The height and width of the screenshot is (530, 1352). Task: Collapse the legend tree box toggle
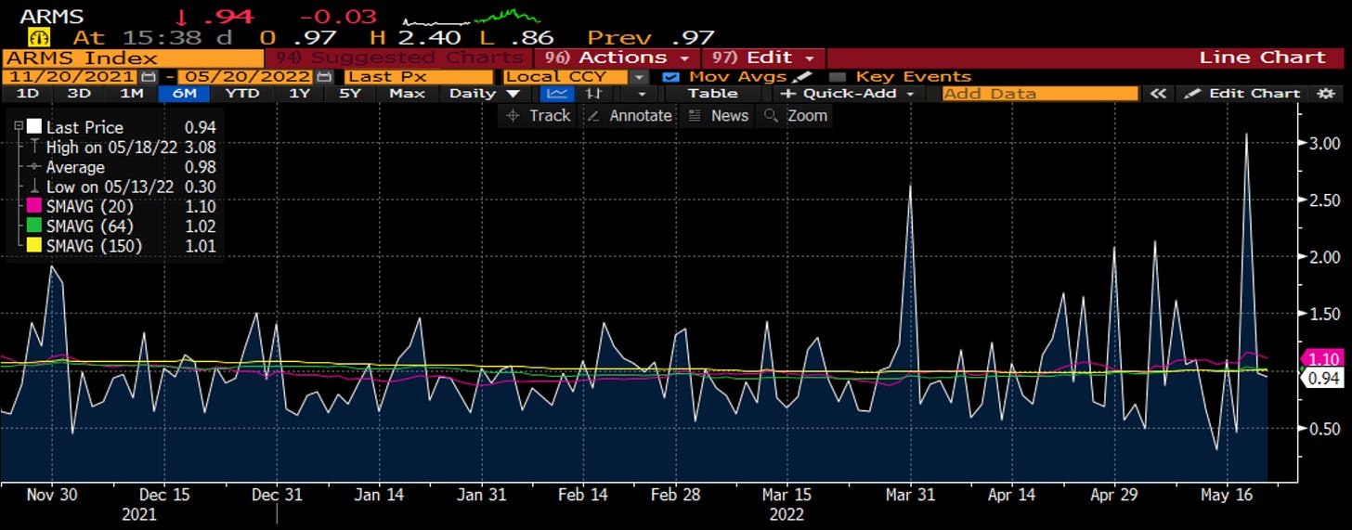click(18, 127)
